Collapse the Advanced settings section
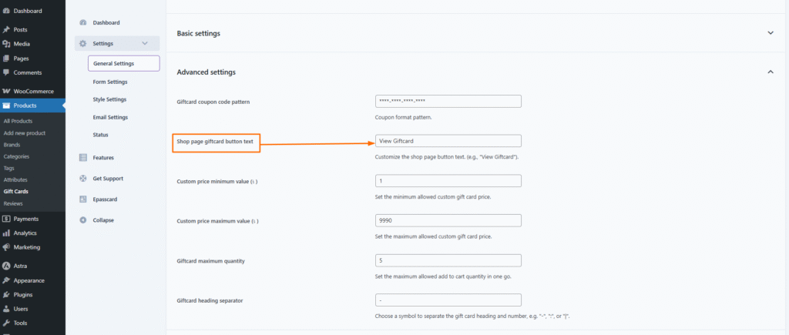 pos(770,72)
